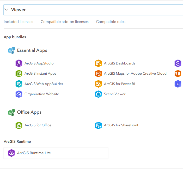Click the ArcGIS Runtime Lite icon
The image size is (183, 169).
tap(11, 153)
